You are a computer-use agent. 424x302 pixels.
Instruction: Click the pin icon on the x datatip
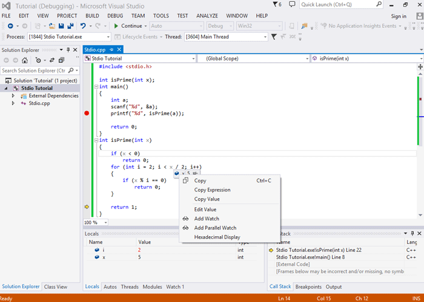tap(195, 173)
